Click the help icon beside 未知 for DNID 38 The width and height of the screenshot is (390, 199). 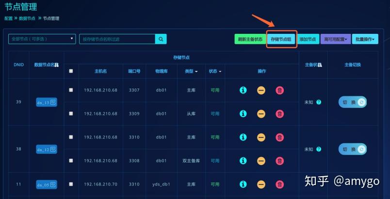[x=319, y=149]
